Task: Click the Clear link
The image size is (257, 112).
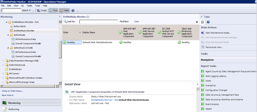Action: coord(136,21)
